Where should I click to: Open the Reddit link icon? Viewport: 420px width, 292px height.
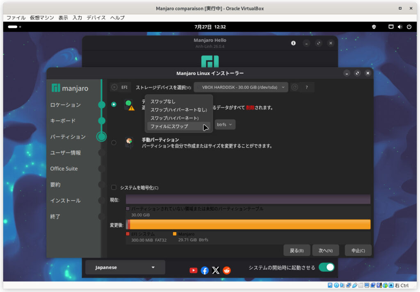pyautogui.click(x=226, y=270)
